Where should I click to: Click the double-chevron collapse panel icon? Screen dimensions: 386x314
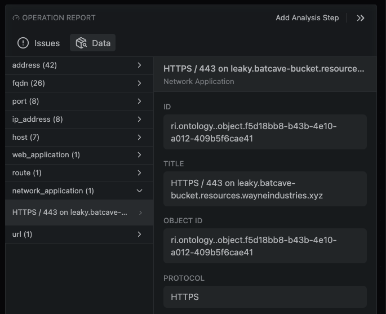tap(361, 18)
